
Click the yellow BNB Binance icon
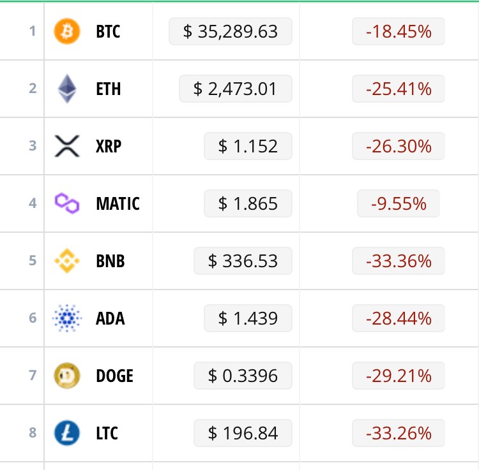[67, 261]
